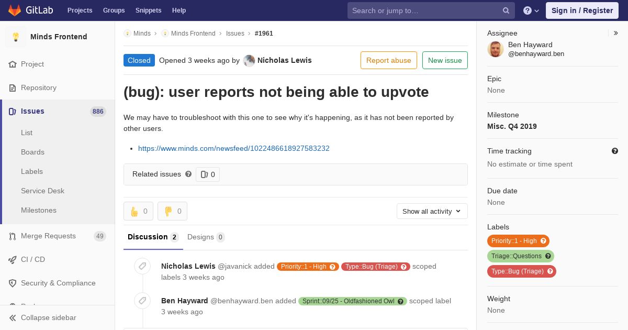Viewport: 628px width, 330px height.
Task: Give a thumbs down reaction
Action: click(172, 211)
